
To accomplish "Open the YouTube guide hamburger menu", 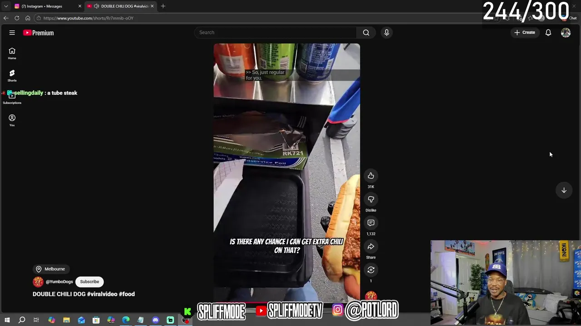I will [12, 33].
